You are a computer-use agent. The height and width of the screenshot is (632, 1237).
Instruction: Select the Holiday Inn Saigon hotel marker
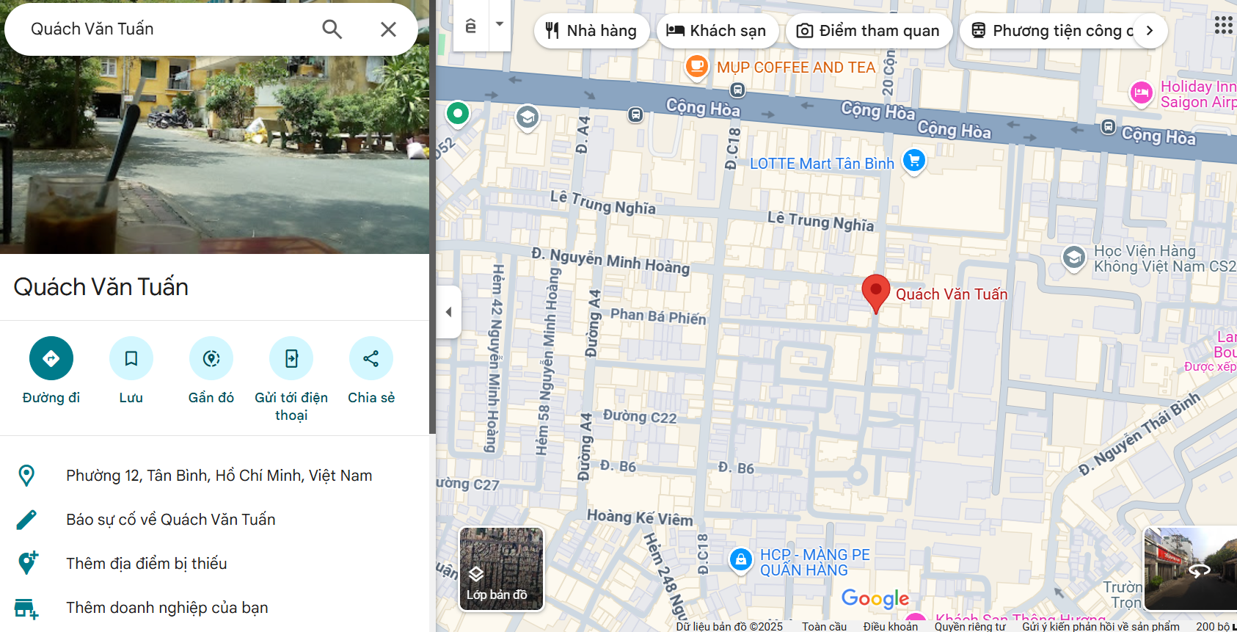click(1141, 92)
